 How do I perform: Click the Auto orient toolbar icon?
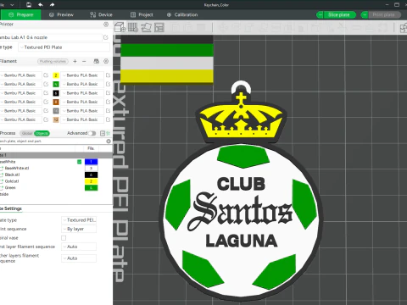coord(147,27)
